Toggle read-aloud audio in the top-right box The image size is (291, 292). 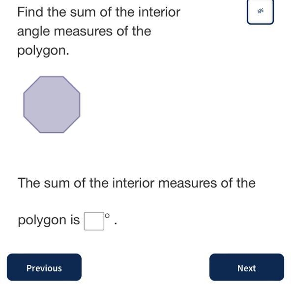pyautogui.click(x=261, y=12)
